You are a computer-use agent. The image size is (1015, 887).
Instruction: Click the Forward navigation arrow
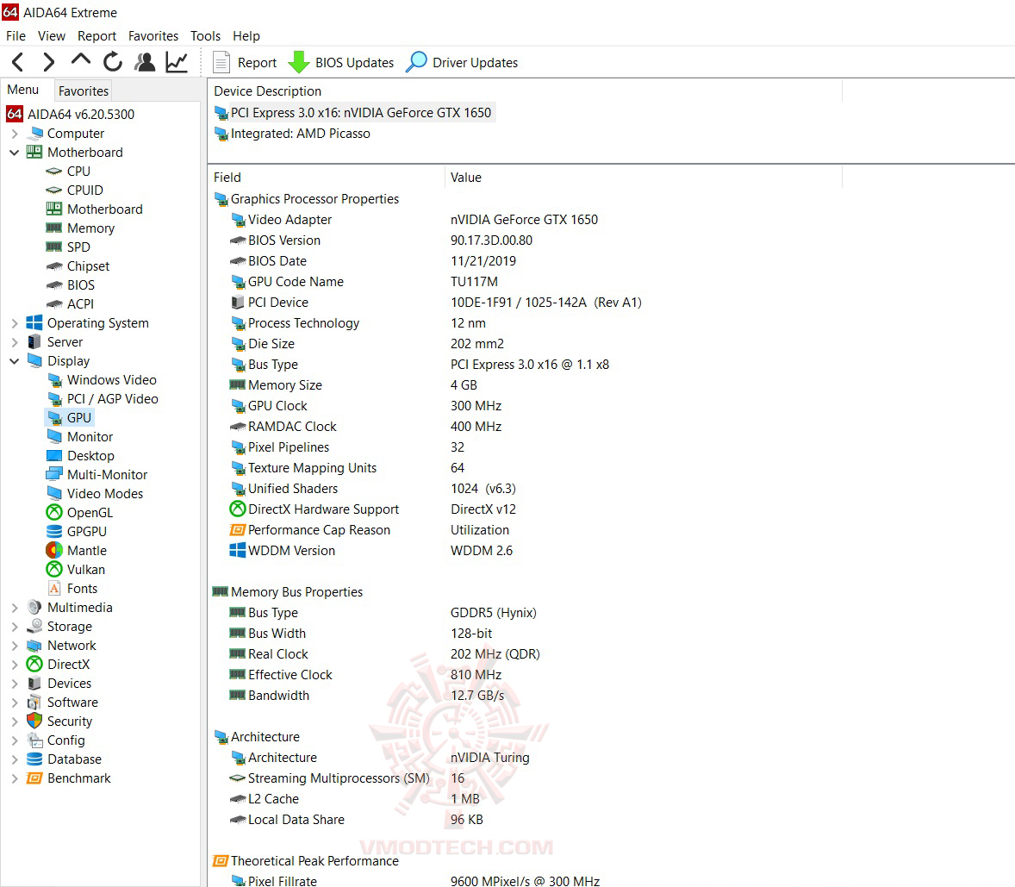48,62
